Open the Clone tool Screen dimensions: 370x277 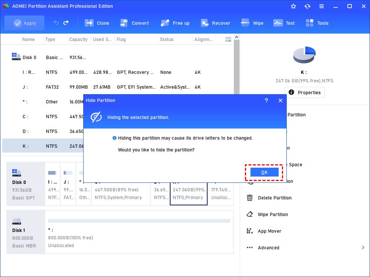(97, 23)
